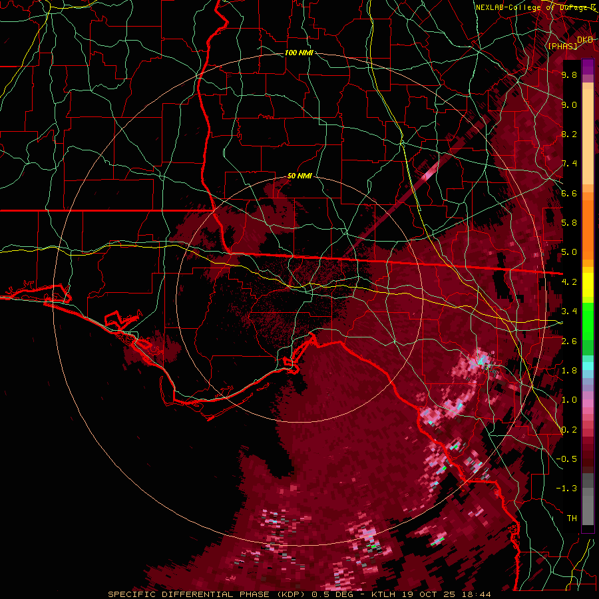Viewport: 599px width, 599px height.
Task: Click the "5.8" scale value
Action: [569, 223]
